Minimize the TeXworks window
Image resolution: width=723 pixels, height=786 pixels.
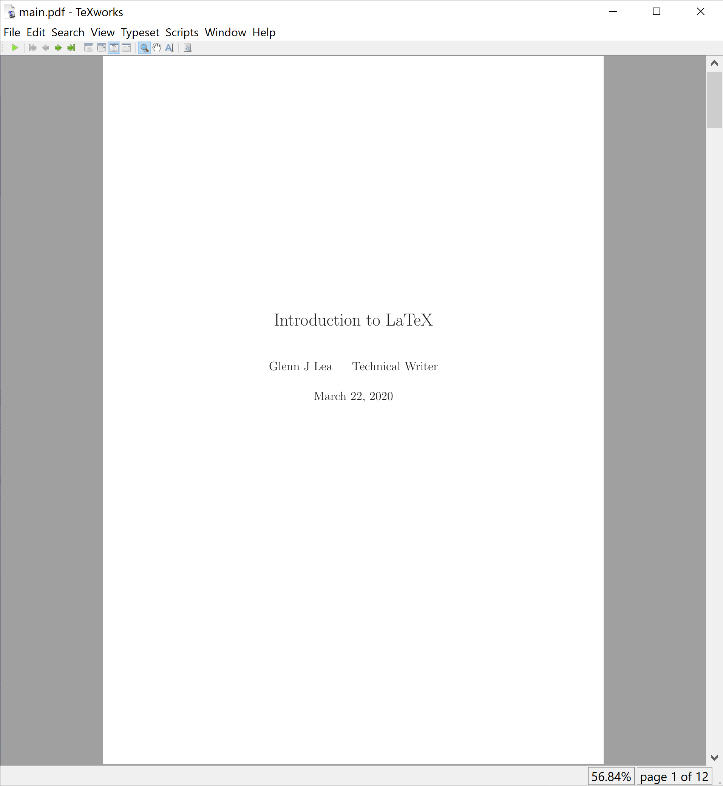pyautogui.click(x=613, y=12)
